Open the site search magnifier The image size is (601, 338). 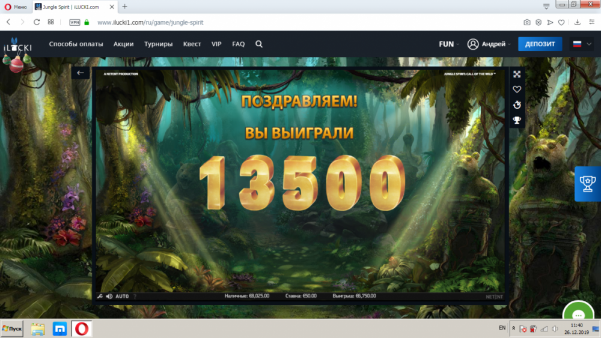pos(259,44)
